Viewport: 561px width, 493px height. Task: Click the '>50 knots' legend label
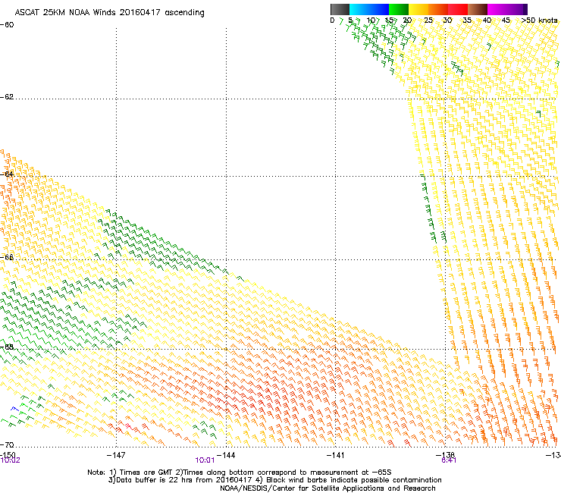(x=539, y=20)
